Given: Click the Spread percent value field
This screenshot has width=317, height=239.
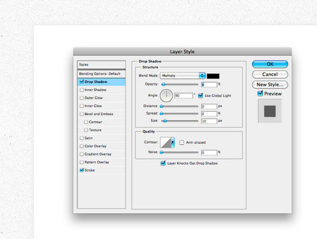Looking at the screenshot, I should [x=209, y=114].
